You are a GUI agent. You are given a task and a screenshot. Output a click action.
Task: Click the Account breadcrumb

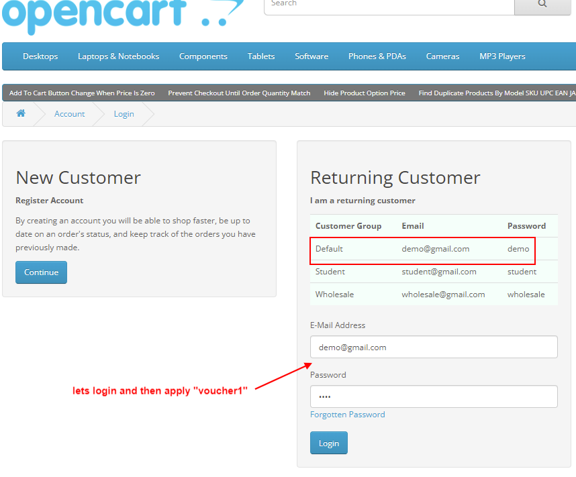coord(69,114)
